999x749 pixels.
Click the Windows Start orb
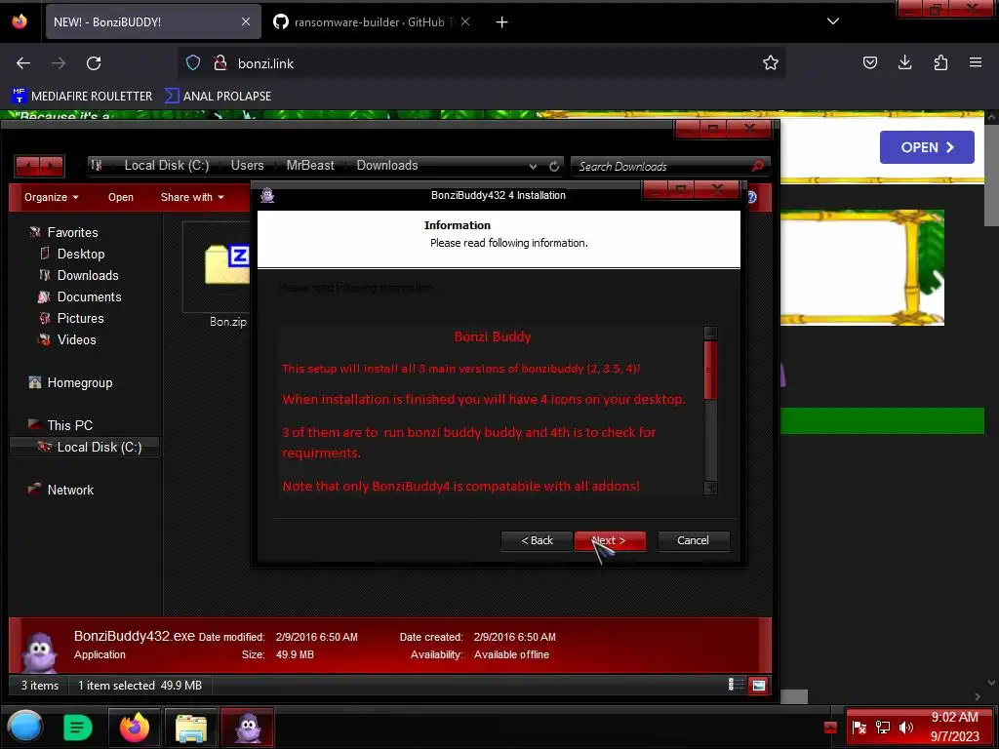pyautogui.click(x=24, y=727)
